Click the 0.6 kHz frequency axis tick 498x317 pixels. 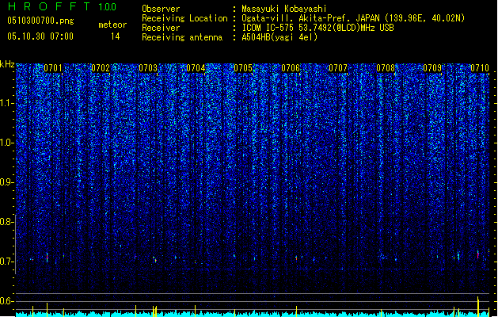(7, 301)
